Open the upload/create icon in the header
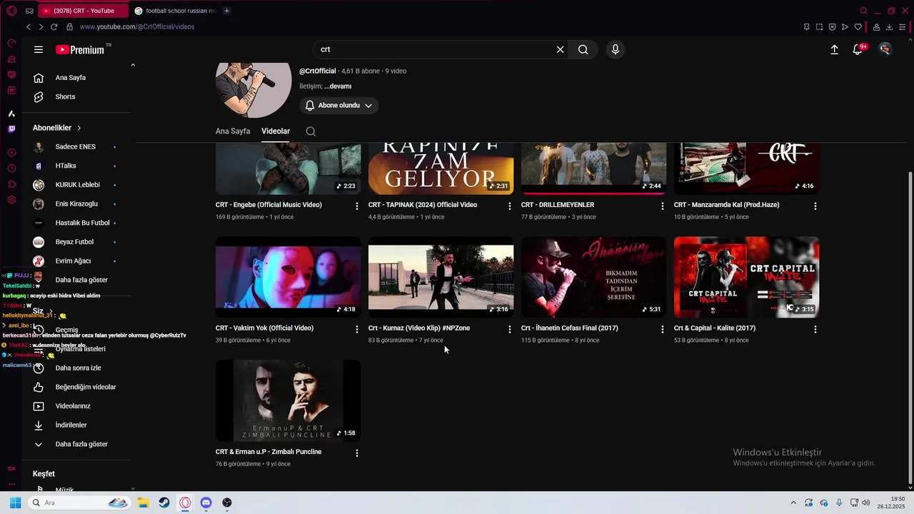This screenshot has height=514, width=914. coord(834,49)
